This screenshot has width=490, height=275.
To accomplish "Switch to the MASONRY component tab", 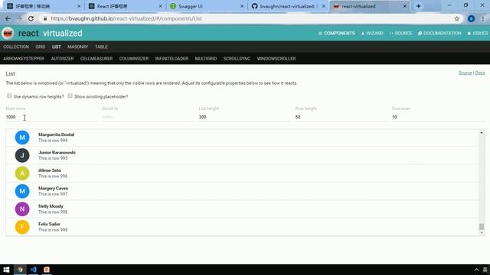I will pos(78,47).
